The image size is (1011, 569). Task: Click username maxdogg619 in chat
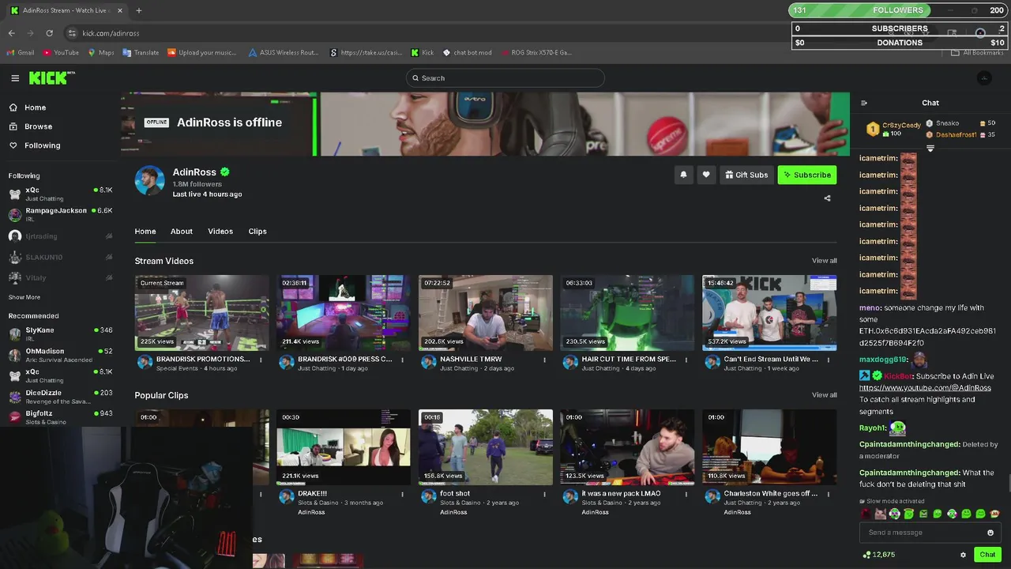click(882, 360)
